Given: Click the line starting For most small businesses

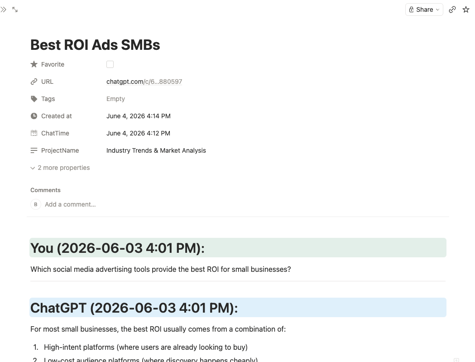Looking at the screenshot, I should coord(158,329).
